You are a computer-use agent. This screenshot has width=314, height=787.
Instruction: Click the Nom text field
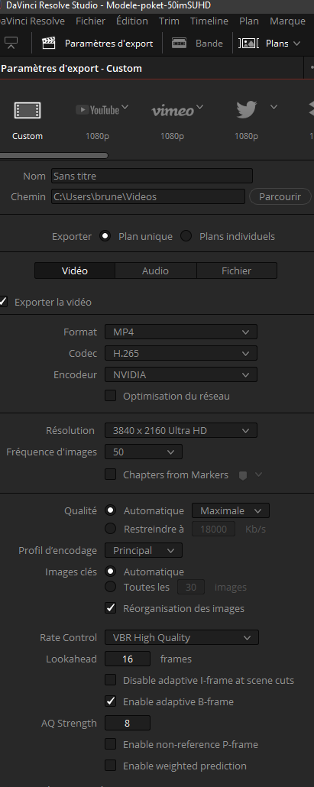(152, 177)
